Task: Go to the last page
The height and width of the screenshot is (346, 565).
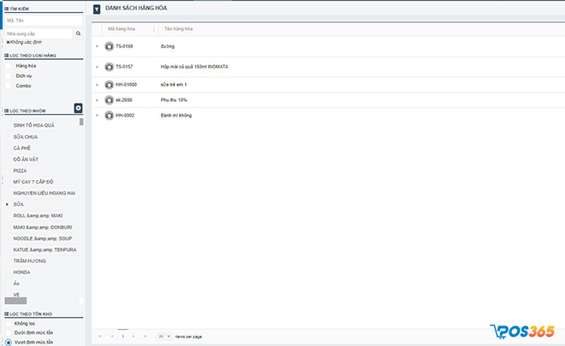Action: tap(146, 337)
